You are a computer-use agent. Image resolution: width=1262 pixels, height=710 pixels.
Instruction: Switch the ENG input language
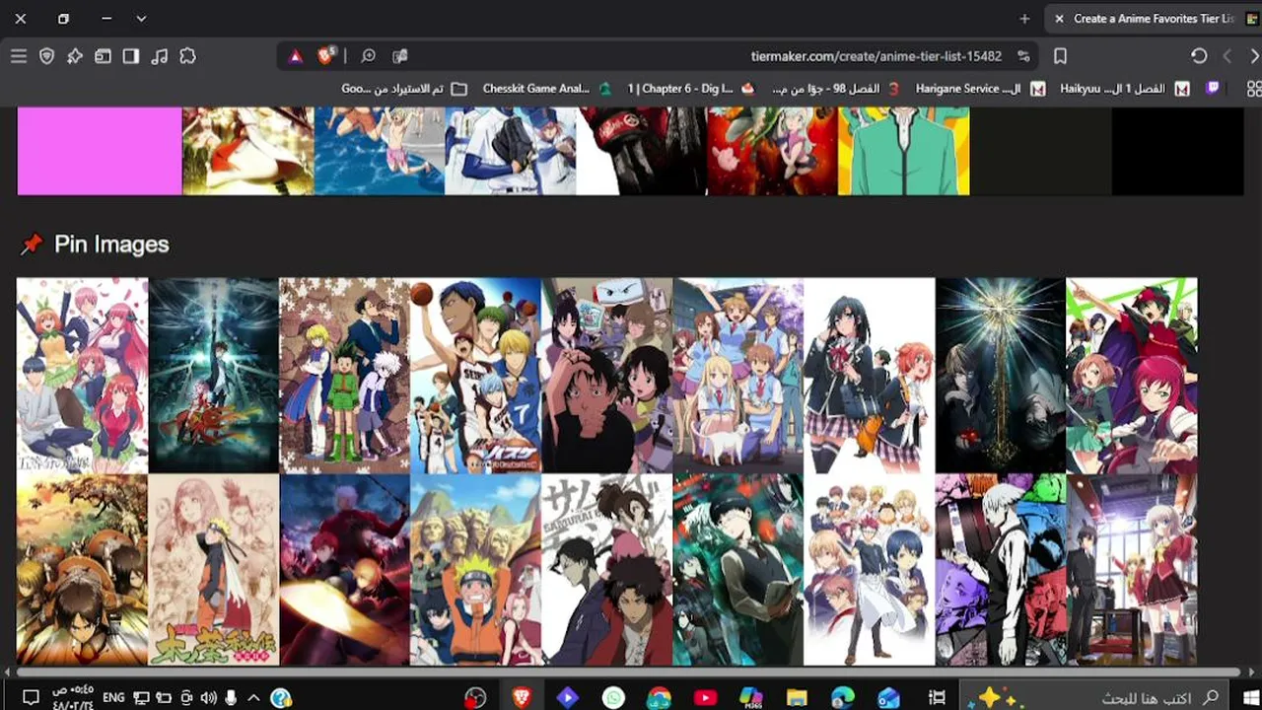tap(113, 697)
